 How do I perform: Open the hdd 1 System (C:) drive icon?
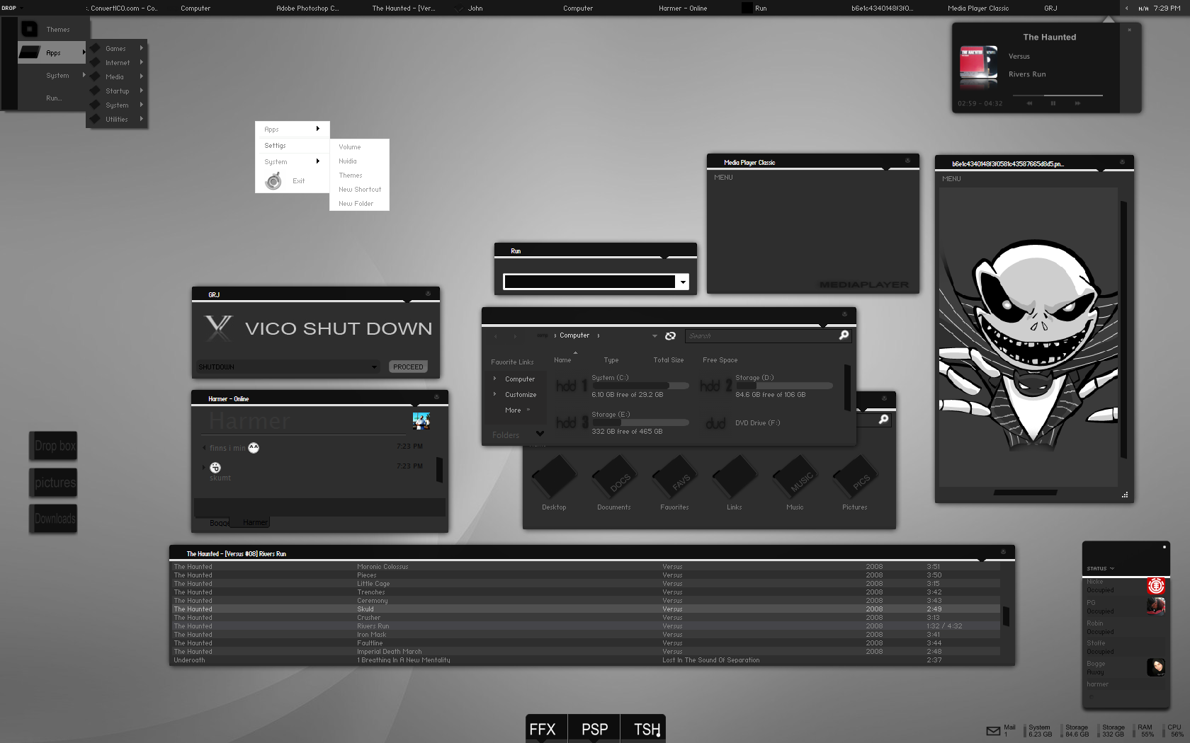pyautogui.click(x=572, y=386)
